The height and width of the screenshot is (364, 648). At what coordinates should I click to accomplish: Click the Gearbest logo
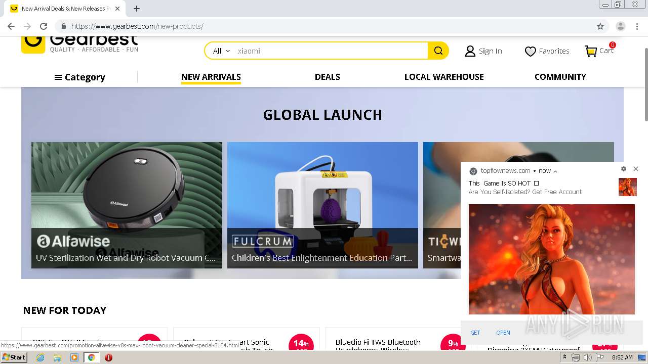click(x=79, y=44)
